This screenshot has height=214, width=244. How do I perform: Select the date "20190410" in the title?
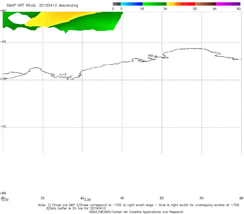[x=48, y=6]
